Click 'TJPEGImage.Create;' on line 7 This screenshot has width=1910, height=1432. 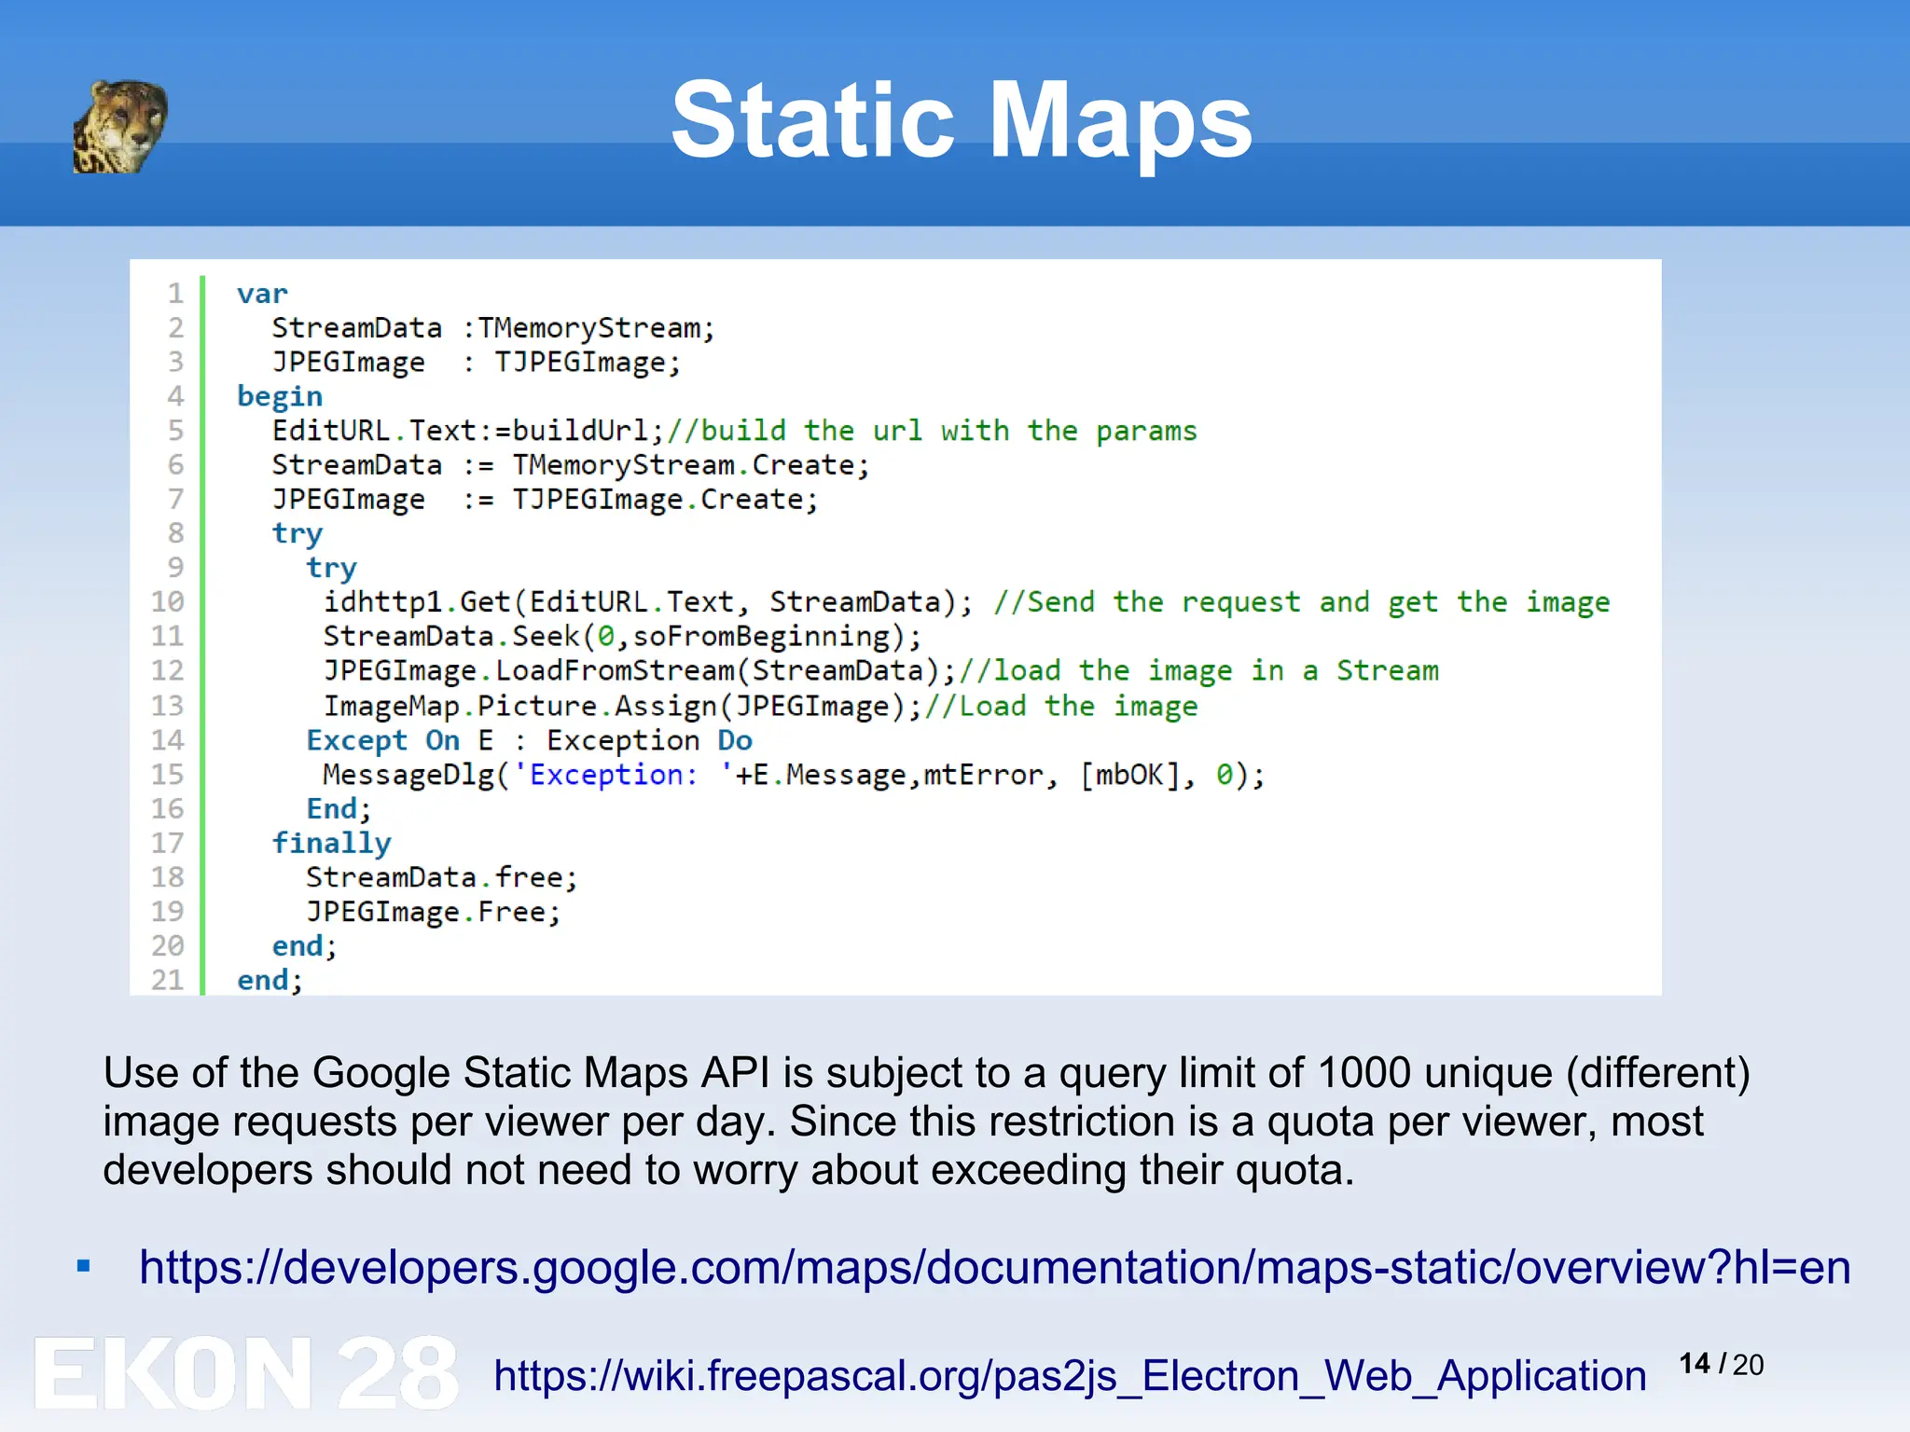[665, 500]
